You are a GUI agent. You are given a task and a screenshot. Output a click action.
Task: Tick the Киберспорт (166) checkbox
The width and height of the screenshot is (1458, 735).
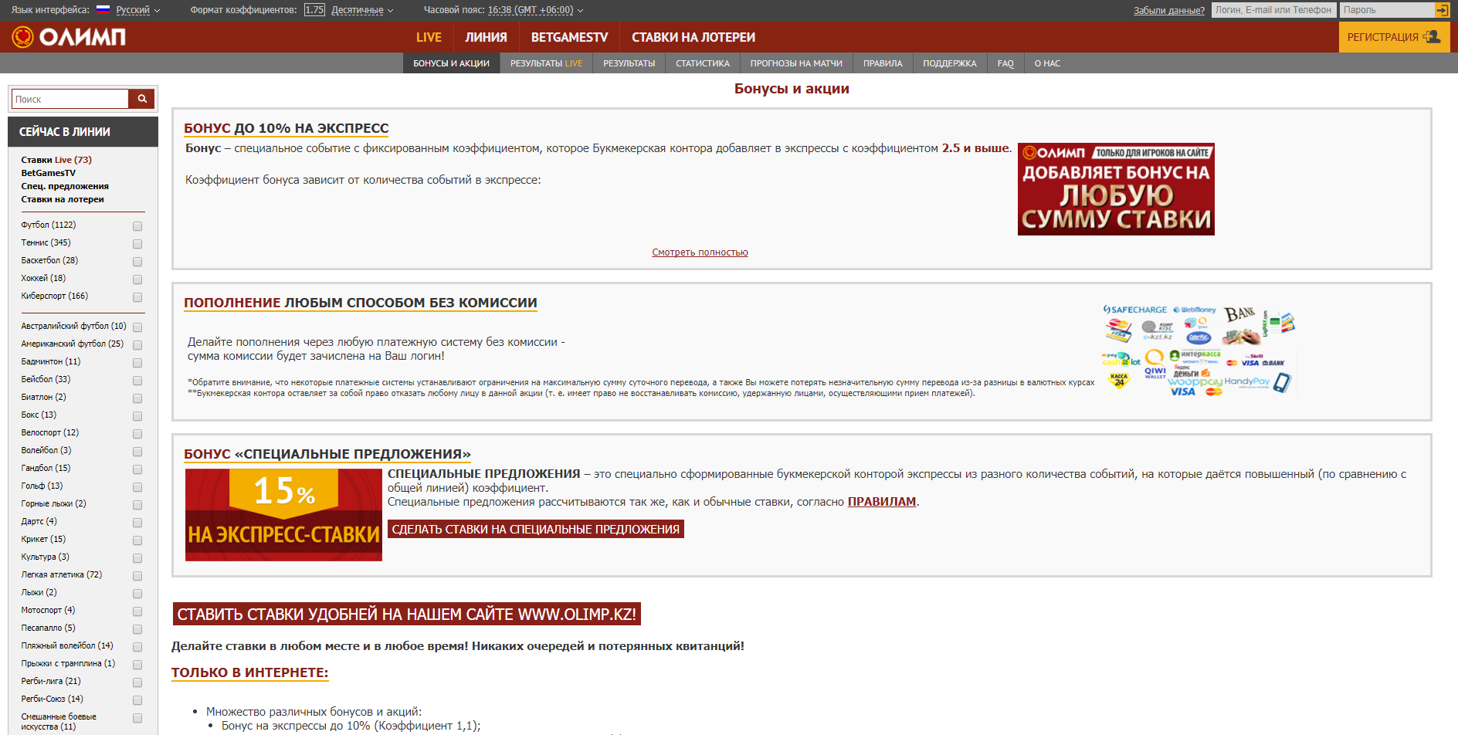(137, 297)
